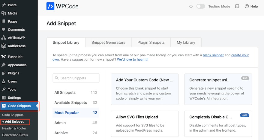Select All Snippets category
Image resolution: width=264 pixels, height=140 pixels.
coord(76,92)
